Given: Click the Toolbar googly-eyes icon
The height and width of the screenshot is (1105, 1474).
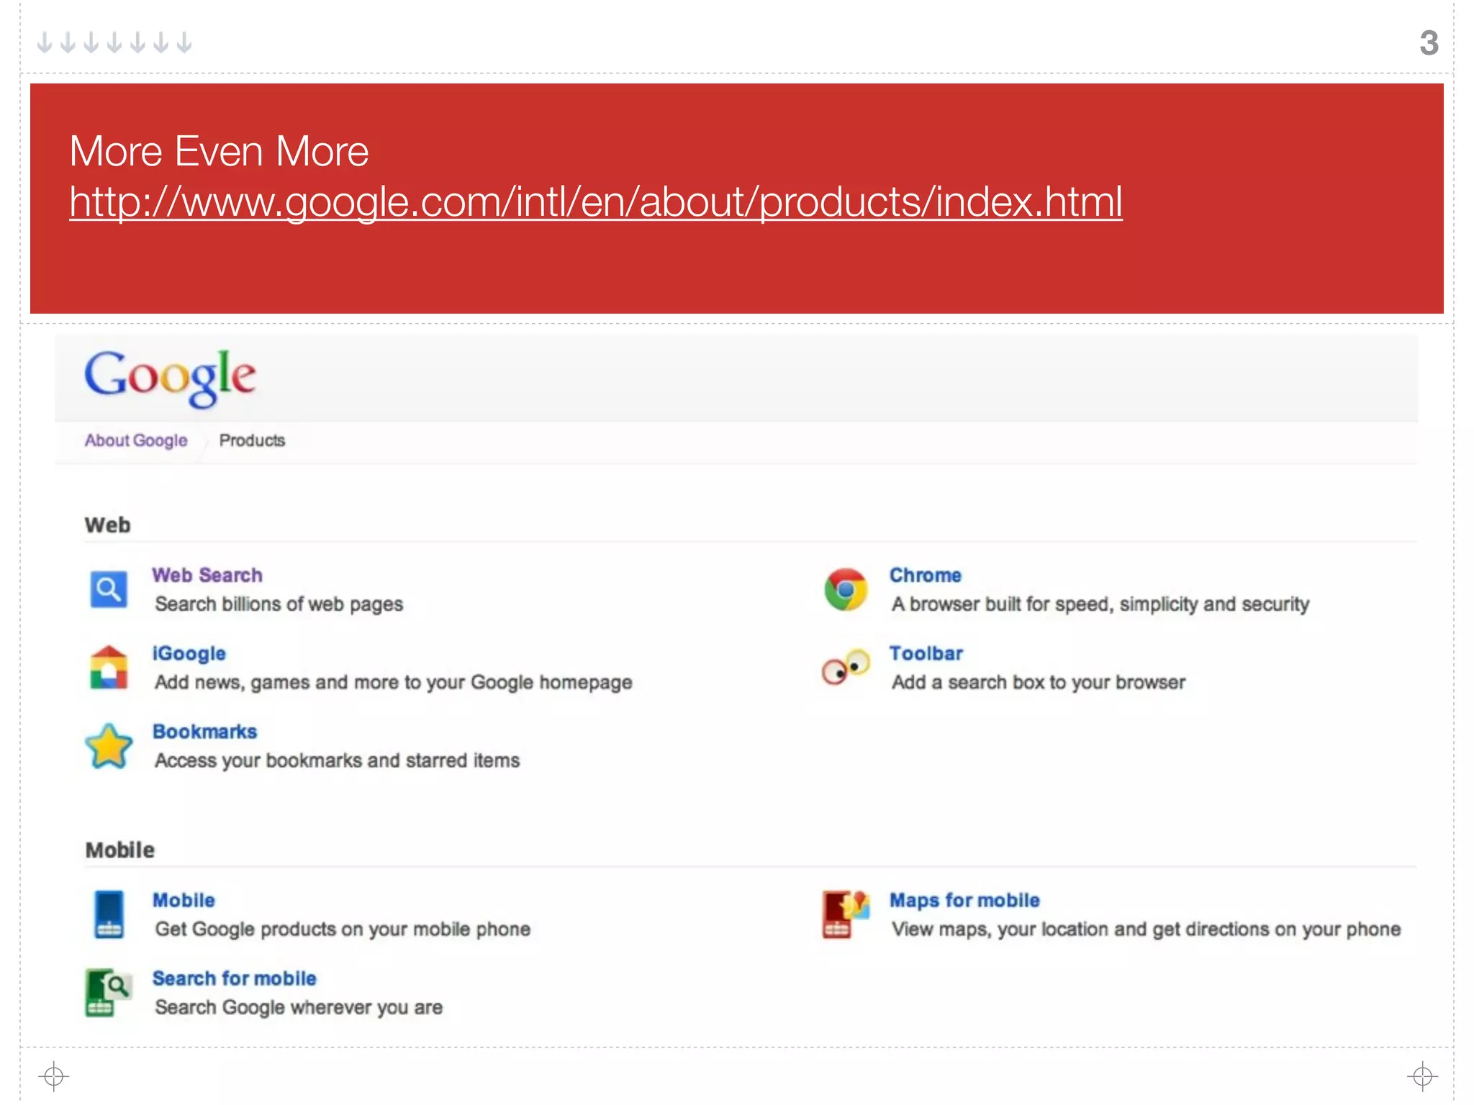Looking at the screenshot, I should pos(846,667).
